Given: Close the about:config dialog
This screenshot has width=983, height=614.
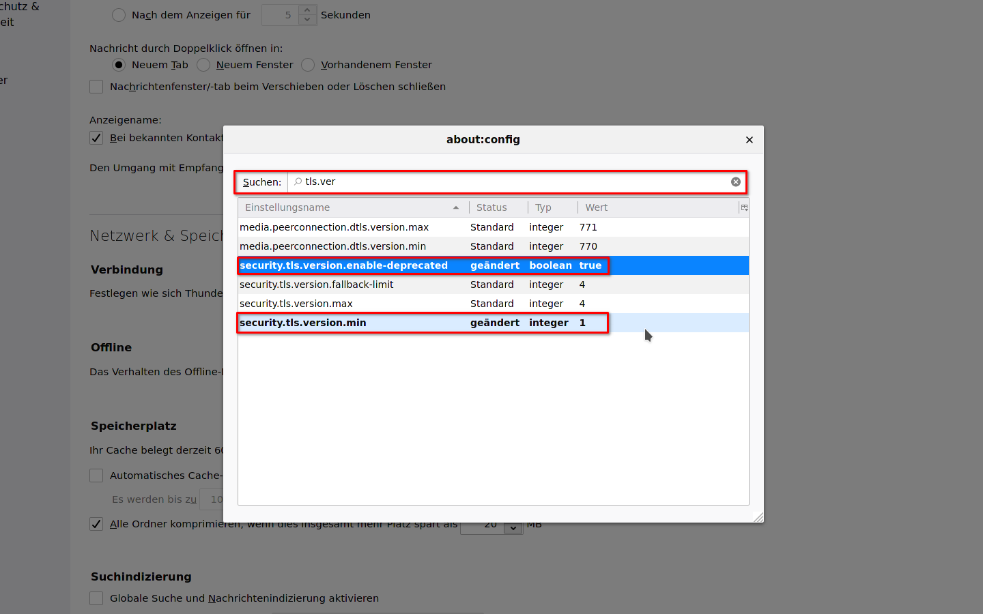Looking at the screenshot, I should tap(749, 140).
